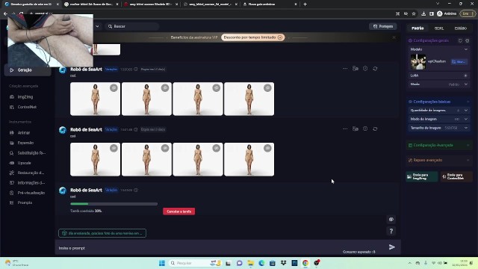Image resolution: width=478 pixels, height=269 pixels.
Task: Click the suggested prompt chip above input
Action: point(102,233)
